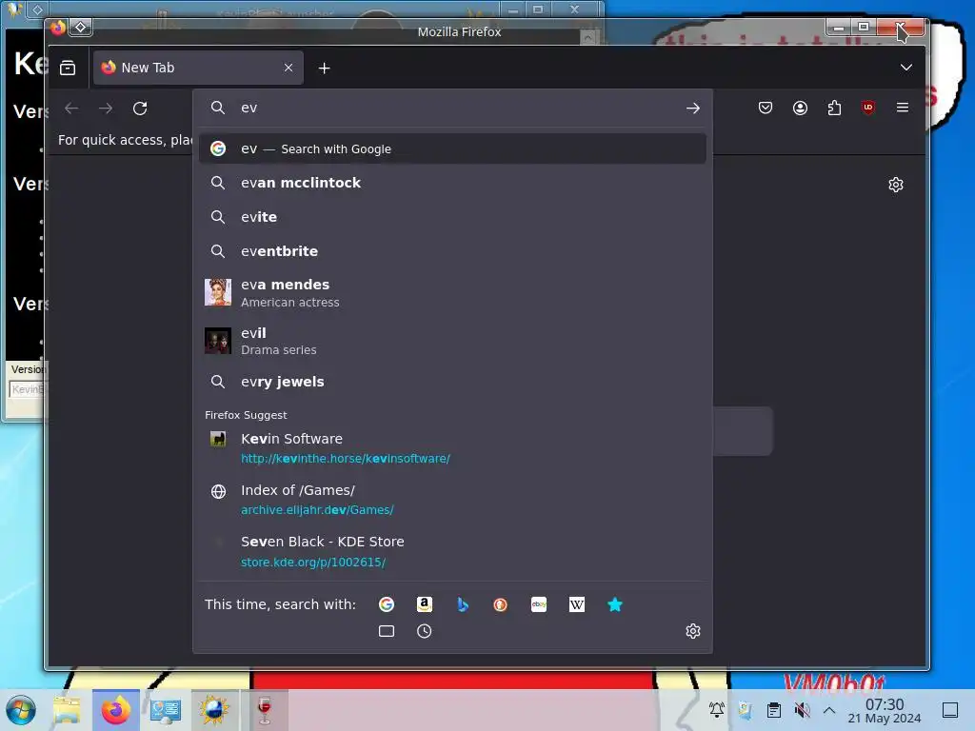Open the notifications bell in system tray
Image resolution: width=975 pixels, height=731 pixels.
tap(717, 709)
